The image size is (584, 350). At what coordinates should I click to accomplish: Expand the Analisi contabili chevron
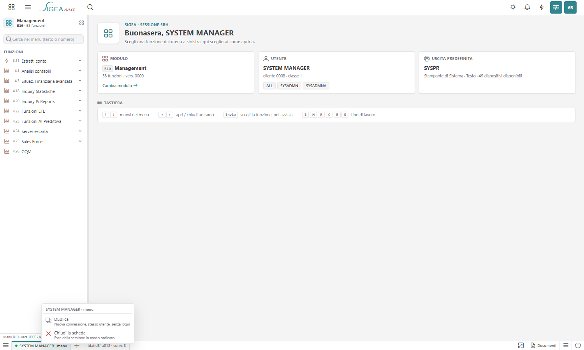coord(80,71)
